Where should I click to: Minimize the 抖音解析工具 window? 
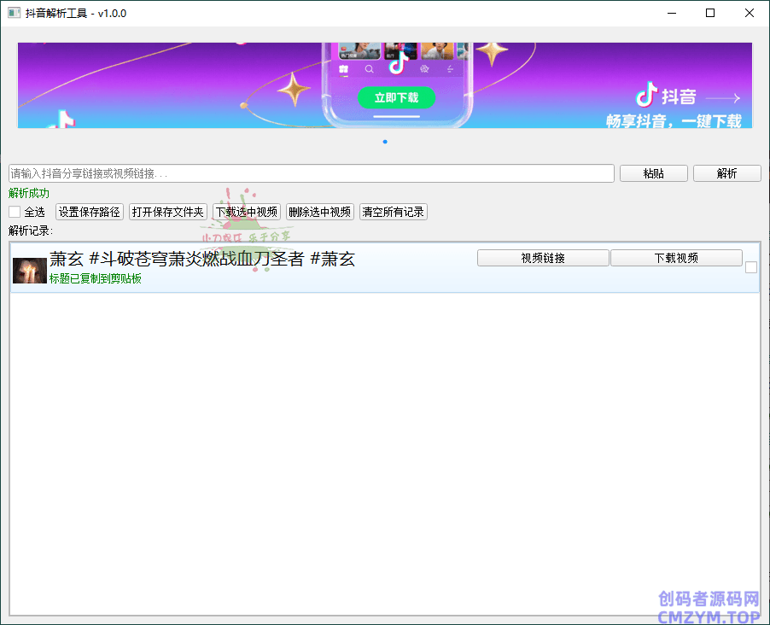[x=671, y=13]
